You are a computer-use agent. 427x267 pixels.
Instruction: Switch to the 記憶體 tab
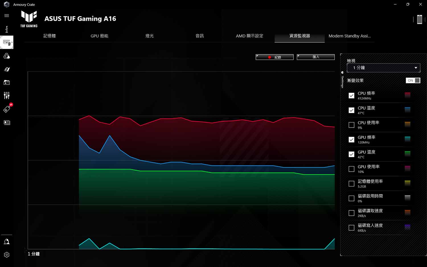click(50, 36)
